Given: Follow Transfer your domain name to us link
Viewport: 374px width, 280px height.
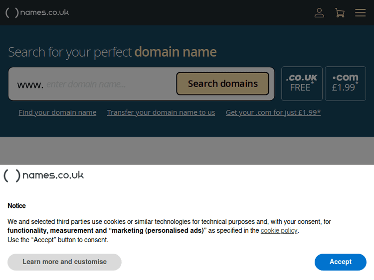Looking at the screenshot, I should [x=161, y=112].
